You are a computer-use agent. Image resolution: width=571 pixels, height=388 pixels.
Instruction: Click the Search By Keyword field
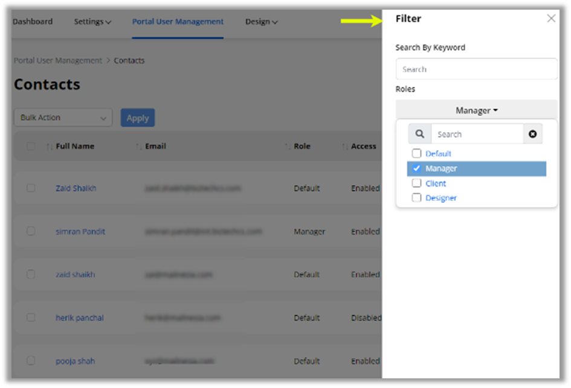476,69
